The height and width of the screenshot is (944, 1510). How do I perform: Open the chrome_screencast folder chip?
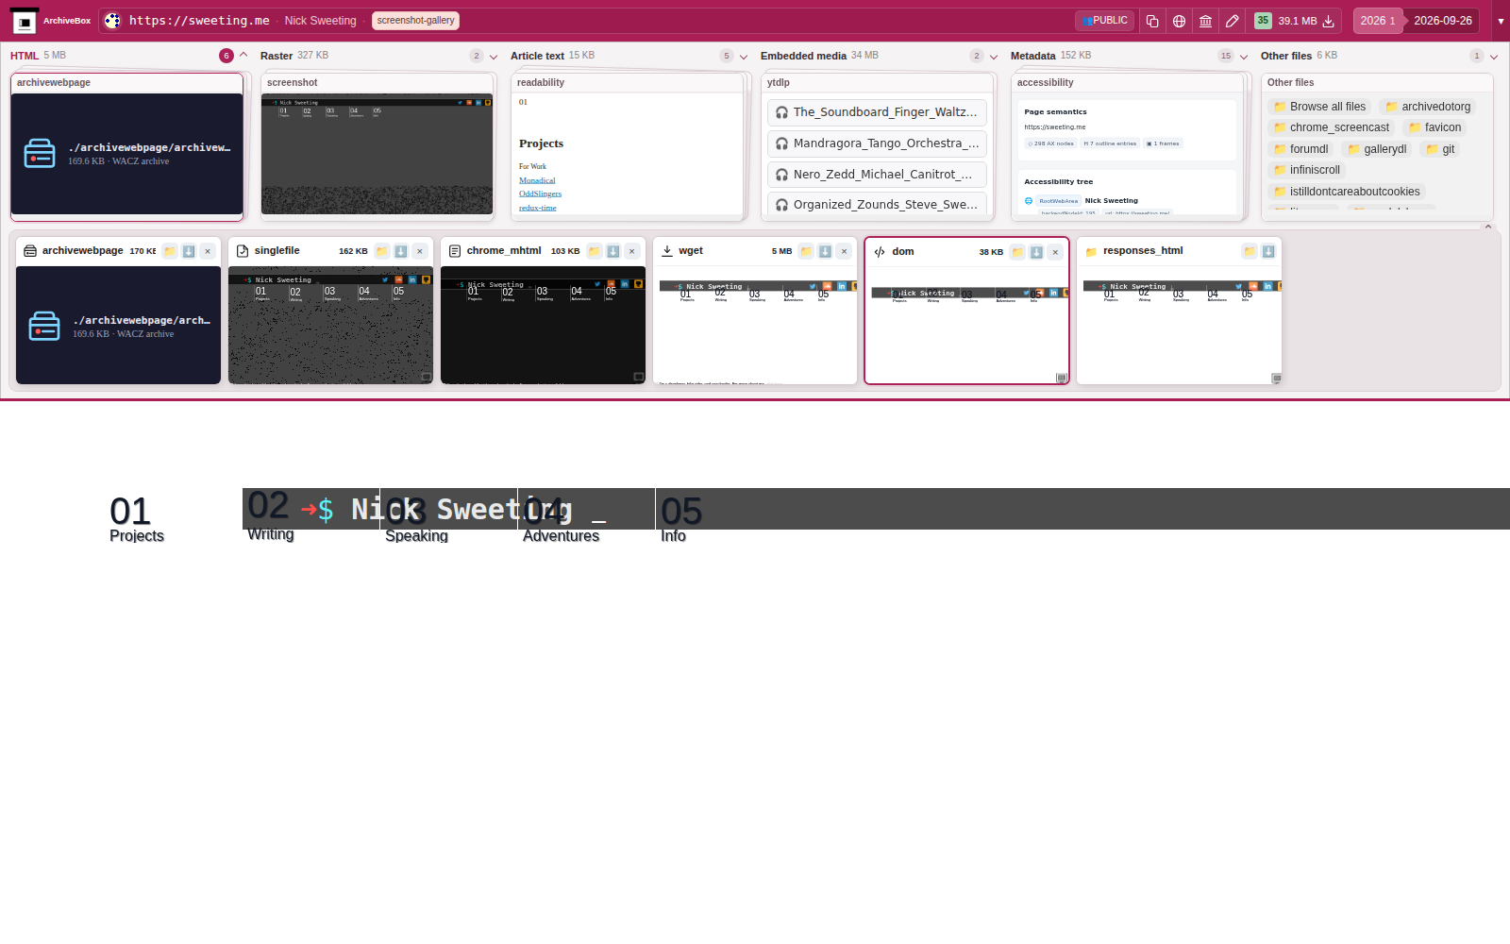(1331, 127)
